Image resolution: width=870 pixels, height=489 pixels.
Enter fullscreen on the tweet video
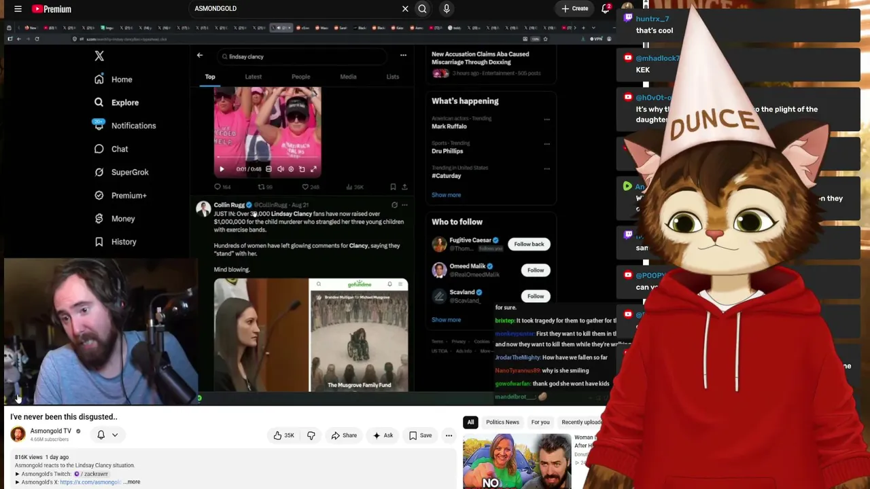tap(313, 169)
